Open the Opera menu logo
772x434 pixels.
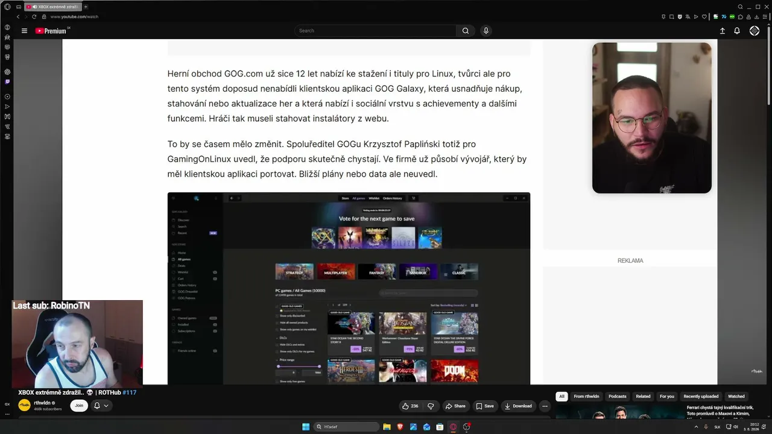tap(7, 7)
